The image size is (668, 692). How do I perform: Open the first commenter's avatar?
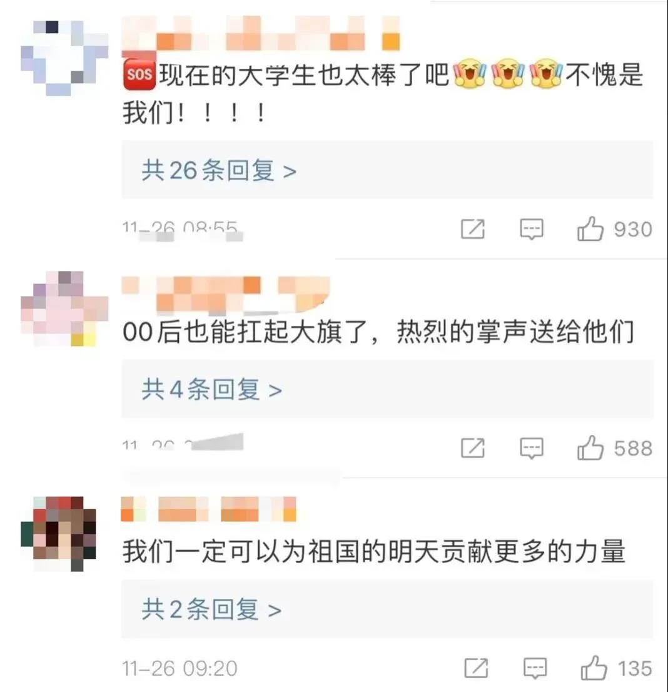[64, 58]
